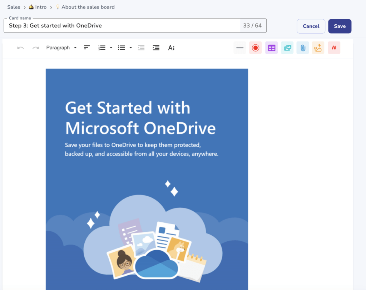Attach a file with paperclip icon

(303, 48)
